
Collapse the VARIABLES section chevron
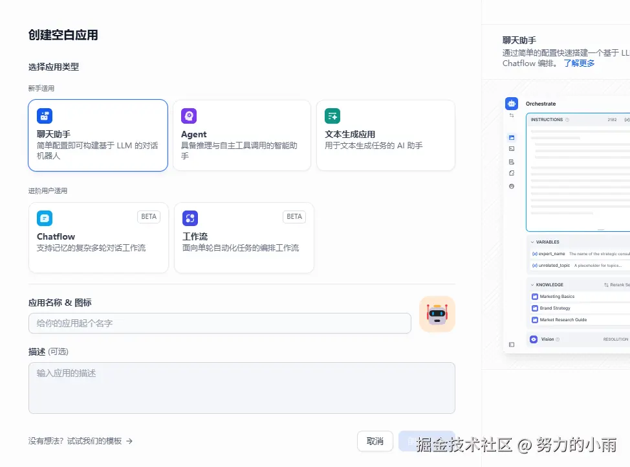tap(532, 242)
